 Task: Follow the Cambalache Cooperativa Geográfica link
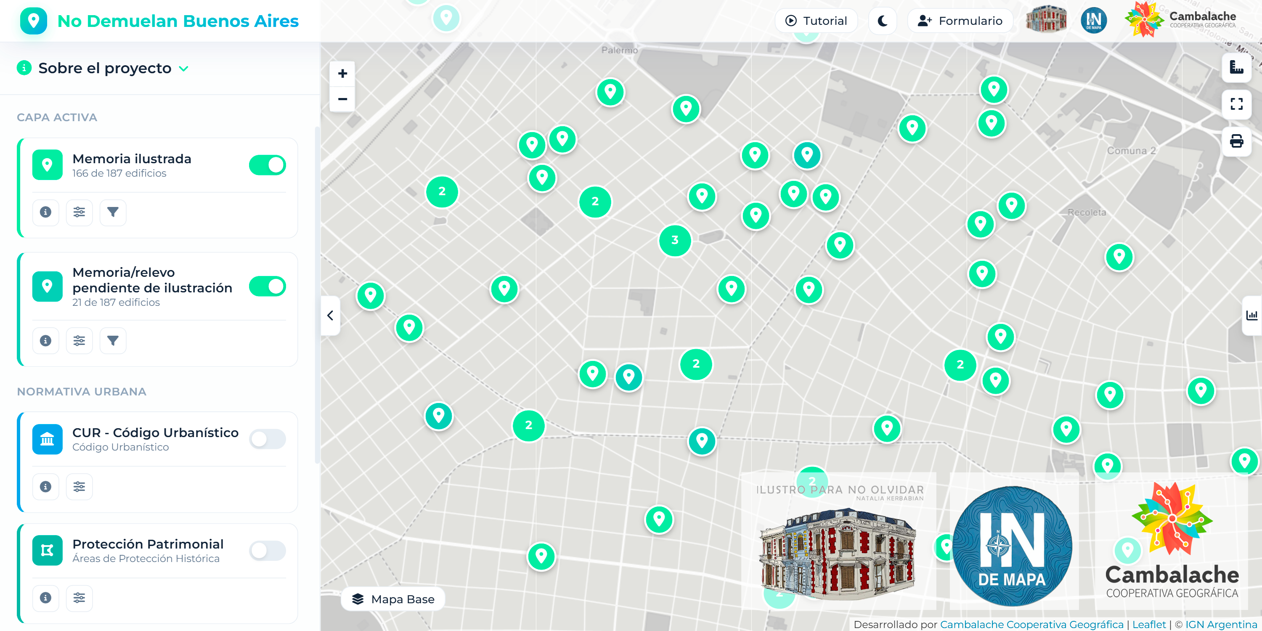[1031, 624]
